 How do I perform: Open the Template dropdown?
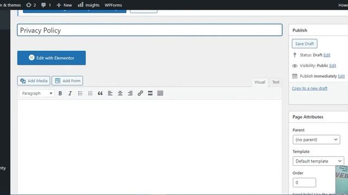[318, 161]
